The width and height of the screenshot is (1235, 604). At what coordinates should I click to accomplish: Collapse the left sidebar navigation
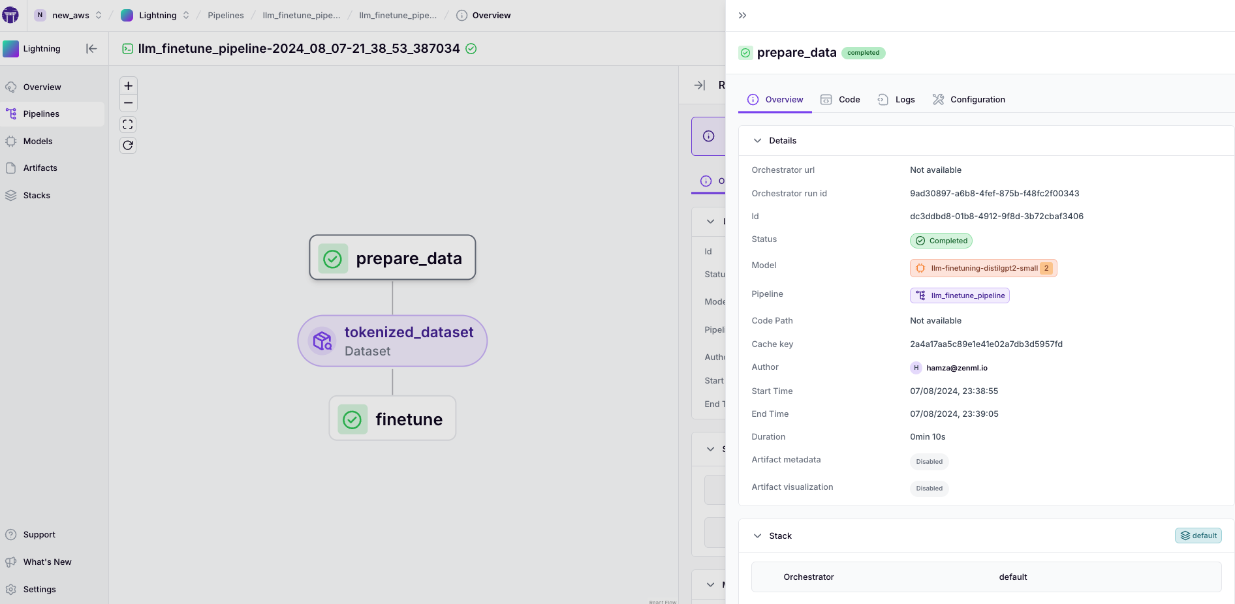click(91, 49)
